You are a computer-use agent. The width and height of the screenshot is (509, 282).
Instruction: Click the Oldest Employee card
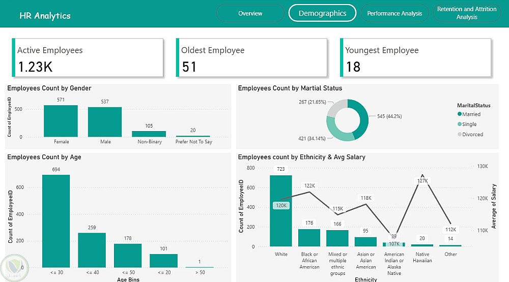pos(251,58)
